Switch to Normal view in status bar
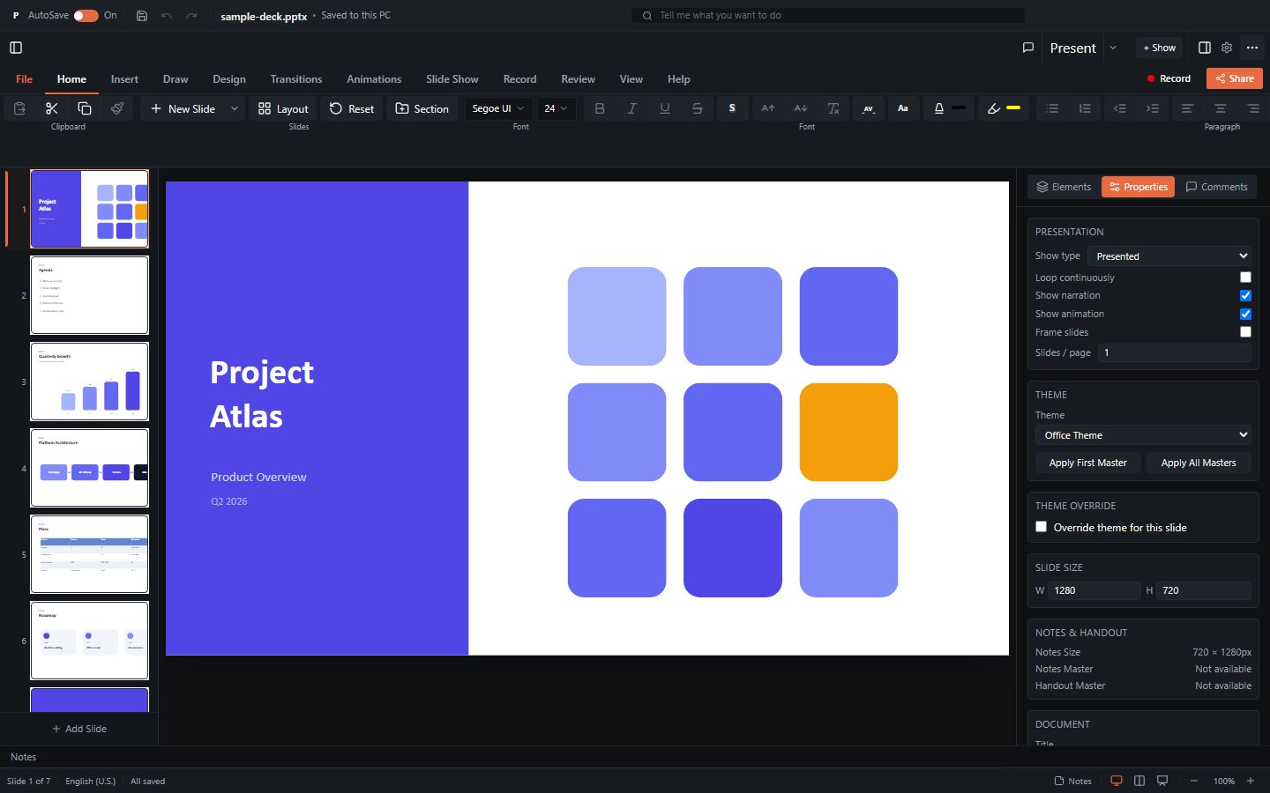 tap(1117, 781)
